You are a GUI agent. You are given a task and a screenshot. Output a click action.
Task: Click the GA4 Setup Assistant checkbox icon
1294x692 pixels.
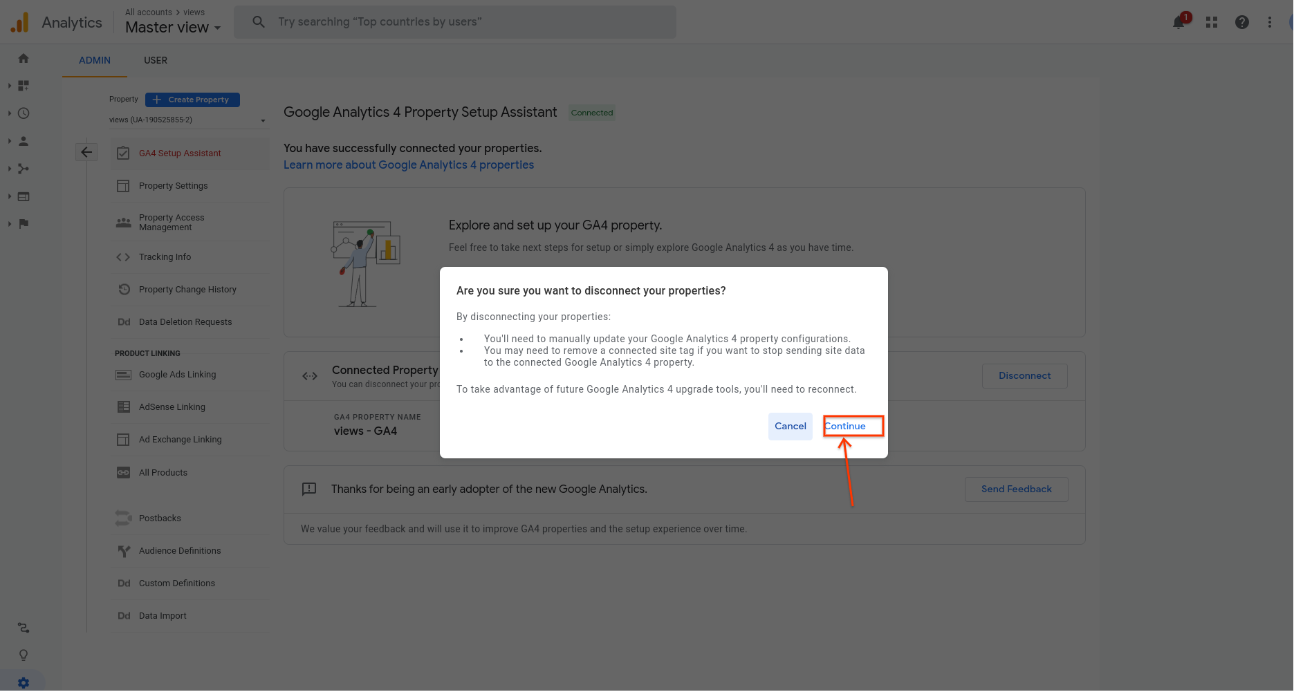(123, 153)
